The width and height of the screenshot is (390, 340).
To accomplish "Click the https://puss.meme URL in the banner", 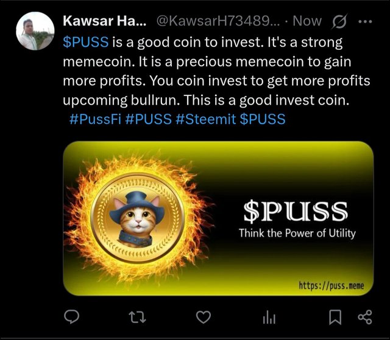I will (331, 286).
